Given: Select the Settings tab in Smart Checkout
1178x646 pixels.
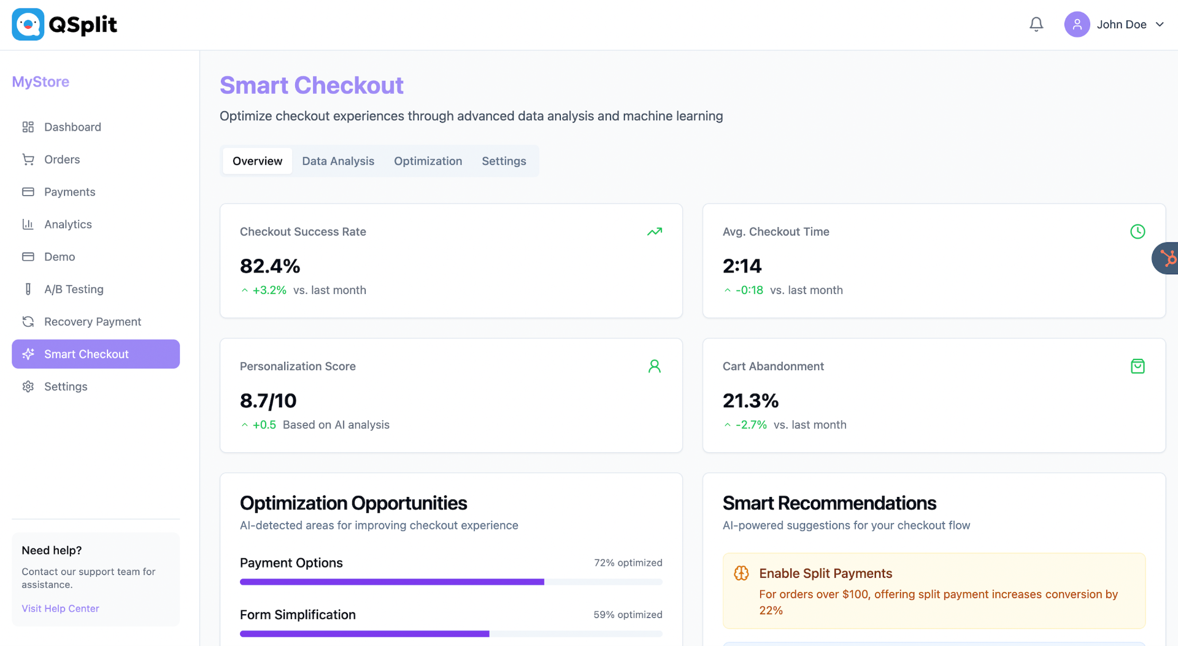Looking at the screenshot, I should click(x=503, y=161).
